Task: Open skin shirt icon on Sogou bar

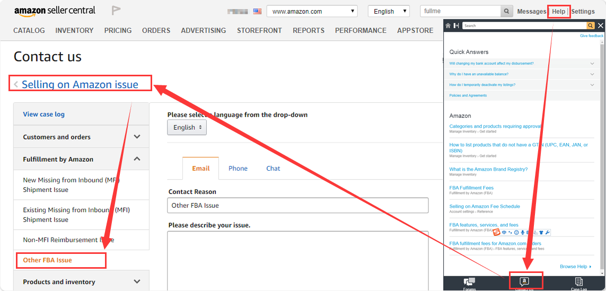Action: tap(541, 232)
